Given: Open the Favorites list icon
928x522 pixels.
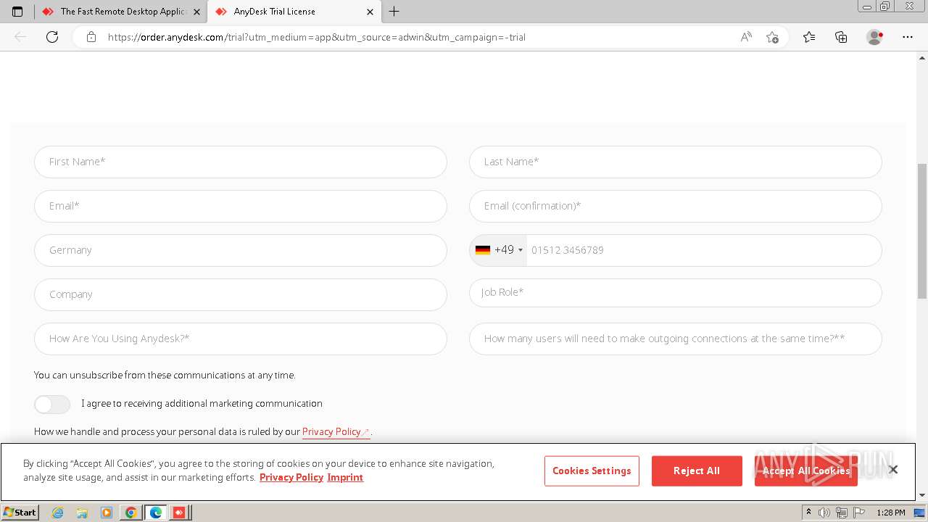Looking at the screenshot, I should [x=809, y=37].
